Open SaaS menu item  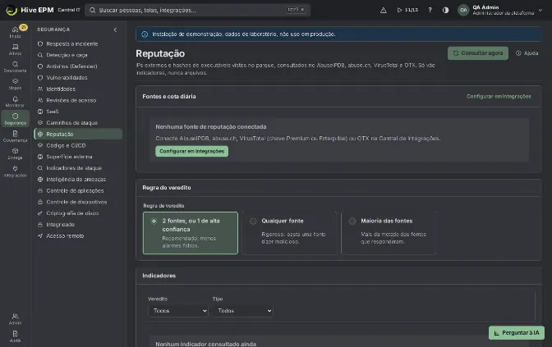tap(78, 112)
